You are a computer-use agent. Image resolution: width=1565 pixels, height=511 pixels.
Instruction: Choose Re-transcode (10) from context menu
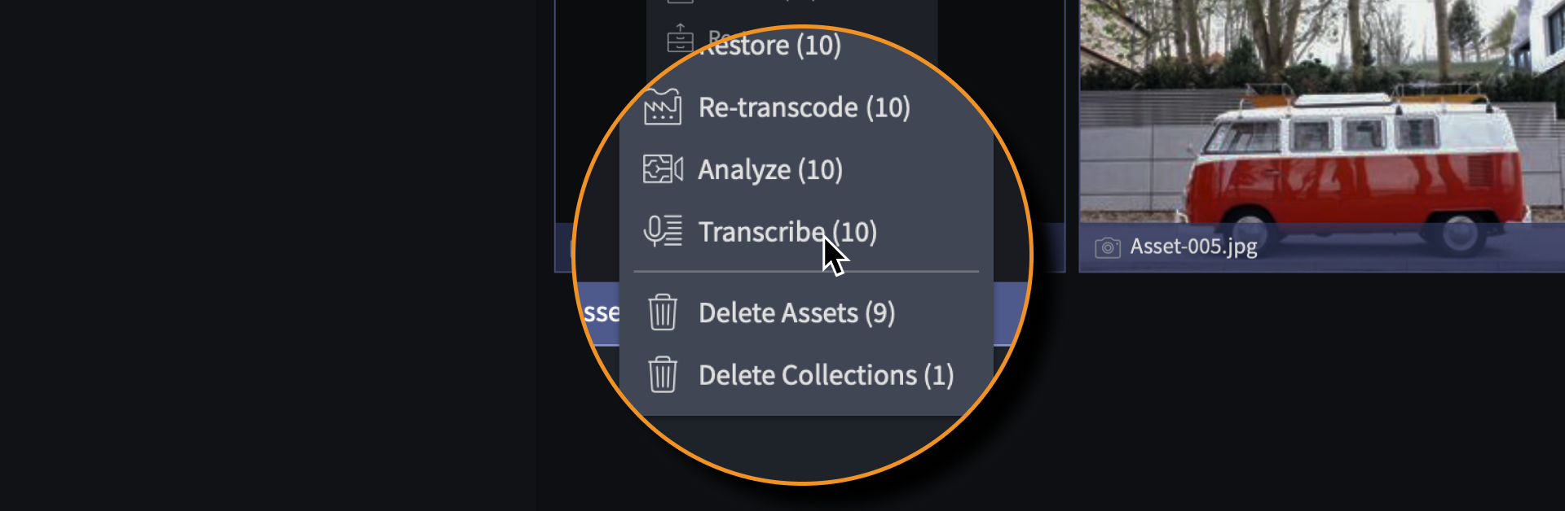point(805,107)
